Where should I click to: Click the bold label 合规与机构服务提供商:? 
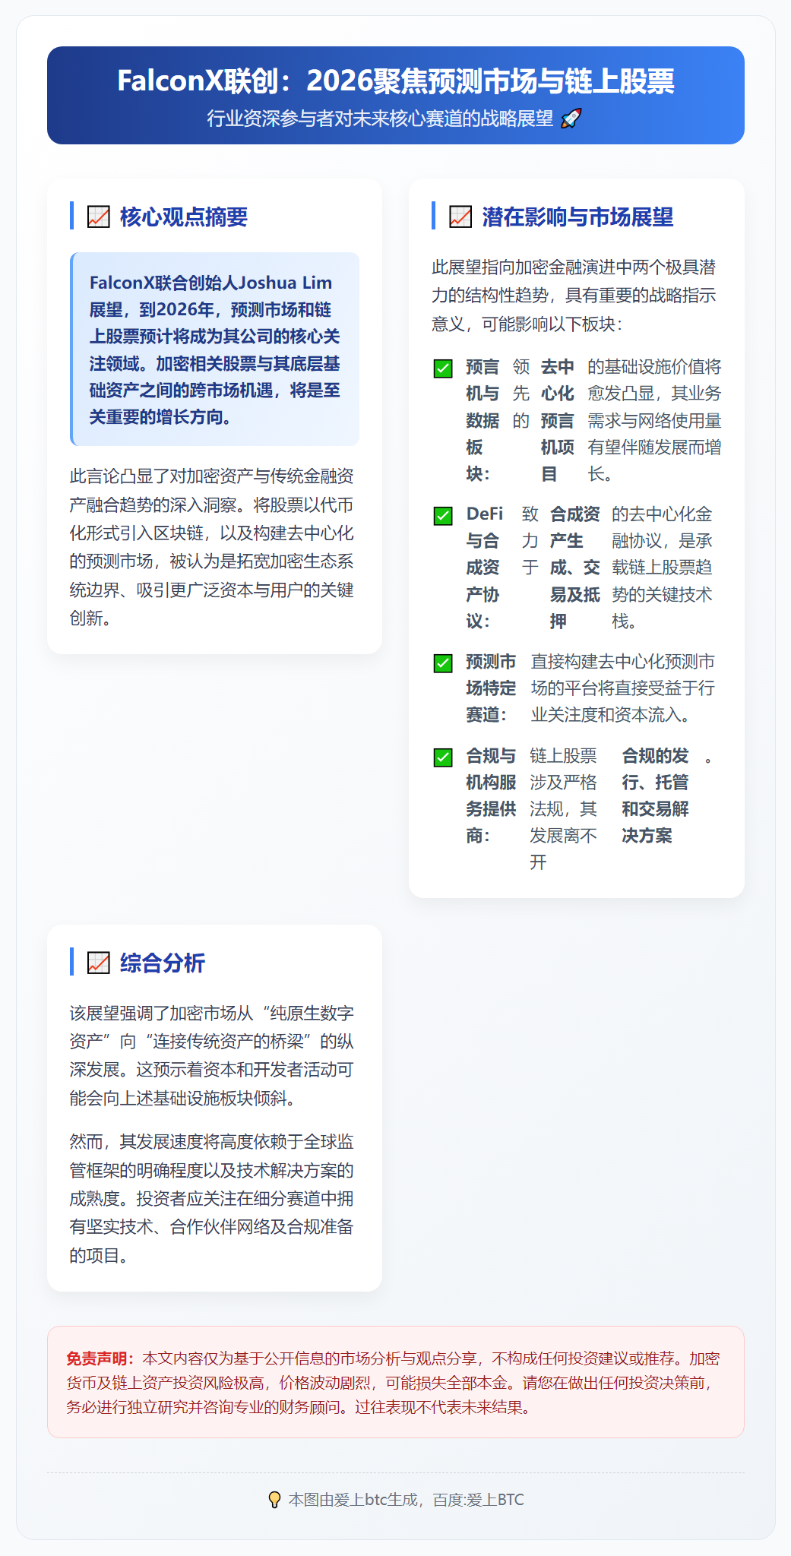[491, 795]
